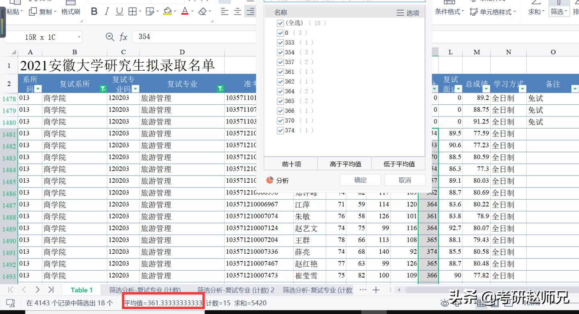The image size is (579, 314).
Task: Uncheck the 354 filter checkbox
Action: pos(280,53)
